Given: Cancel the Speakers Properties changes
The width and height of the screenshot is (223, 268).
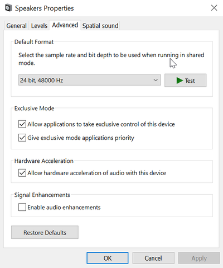Looking at the screenshot, I should 153,258.
